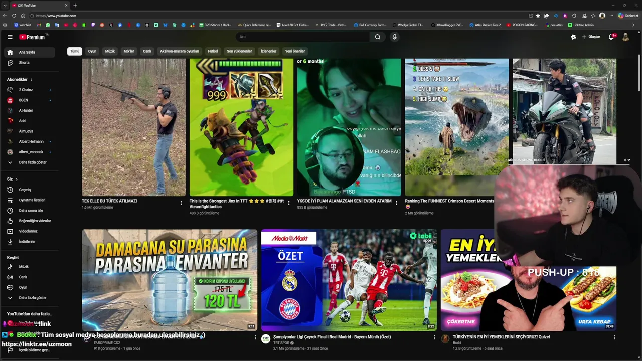Expand Daha fazla göster under Abonelikler
This screenshot has height=361, width=642.
[30, 162]
